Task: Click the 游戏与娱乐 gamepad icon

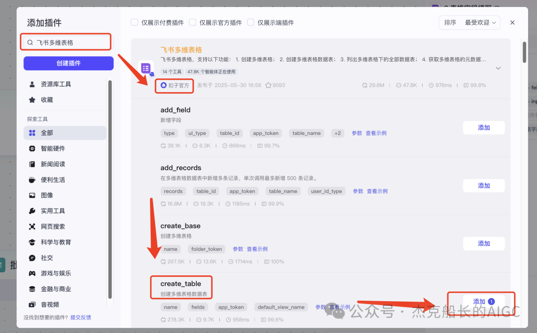Action: [x=32, y=273]
